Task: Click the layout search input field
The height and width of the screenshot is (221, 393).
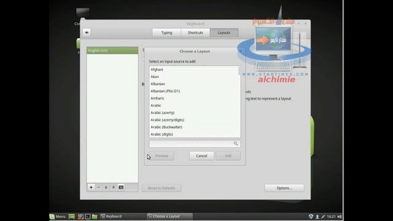Action: 195,144
